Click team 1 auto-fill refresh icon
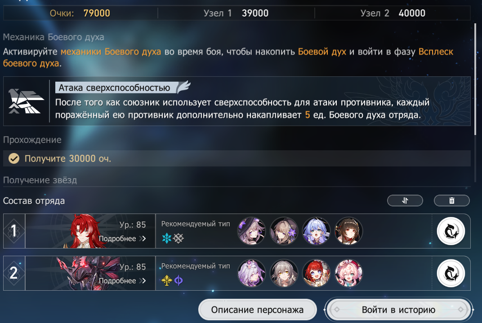Image resolution: width=482 pixels, height=323 pixels. (x=451, y=231)
